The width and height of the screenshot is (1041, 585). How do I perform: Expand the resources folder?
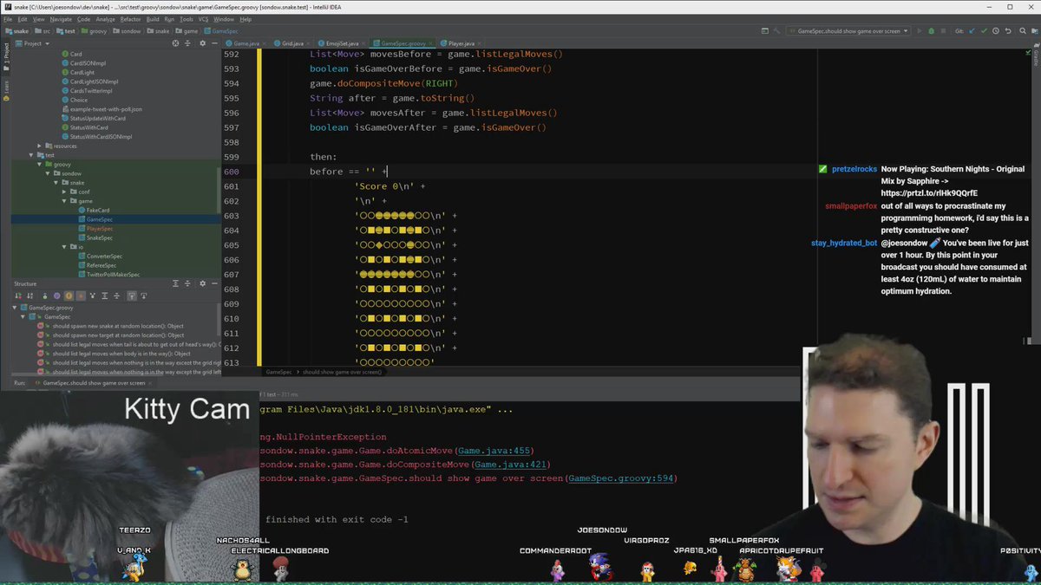(x=39, y=146)
